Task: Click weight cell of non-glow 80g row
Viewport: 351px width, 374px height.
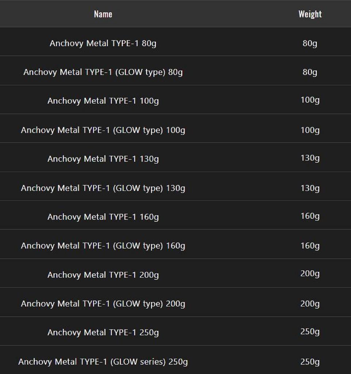Action: click(310, 43)
